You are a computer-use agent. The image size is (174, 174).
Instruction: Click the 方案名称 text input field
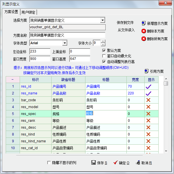(67, 35)
